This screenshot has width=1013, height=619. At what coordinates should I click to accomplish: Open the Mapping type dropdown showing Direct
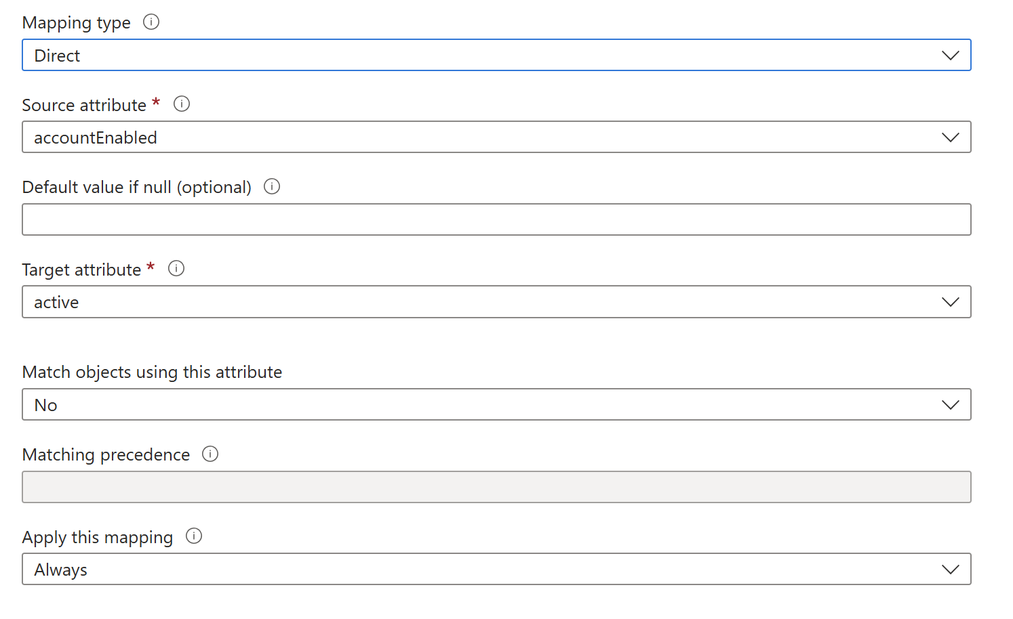click(475, 56)
